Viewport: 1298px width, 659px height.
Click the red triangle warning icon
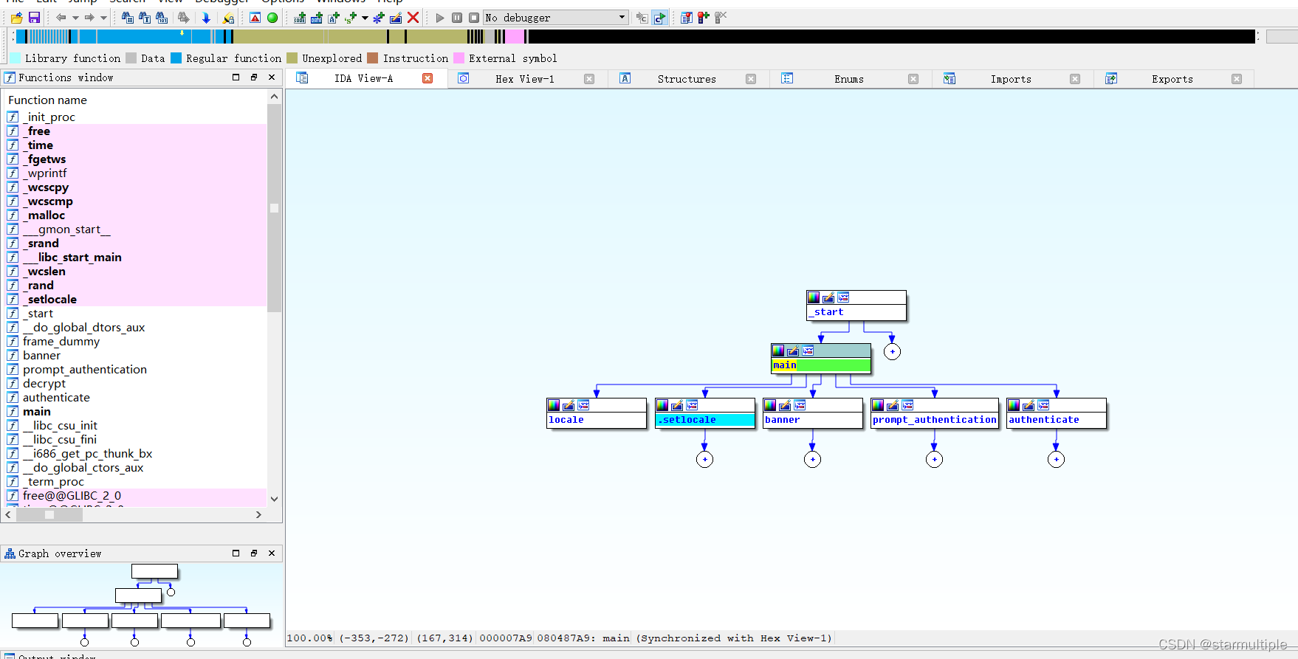(x=255, y=18)
